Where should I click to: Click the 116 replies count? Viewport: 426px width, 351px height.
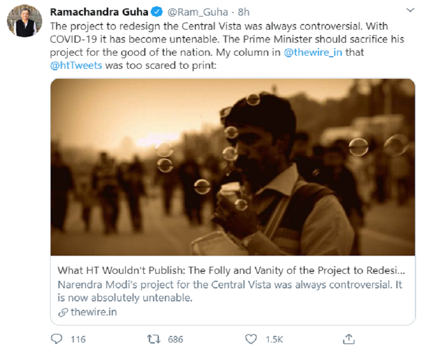[78, 339]
